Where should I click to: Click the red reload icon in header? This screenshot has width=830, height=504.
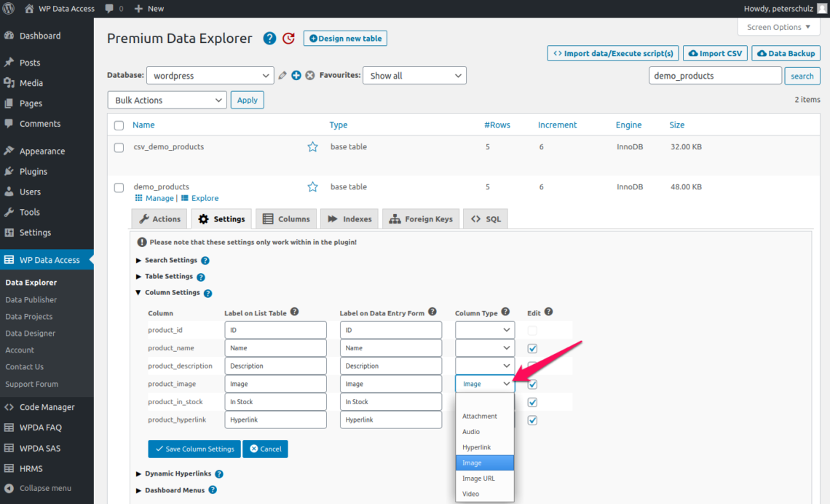point(288,39)
